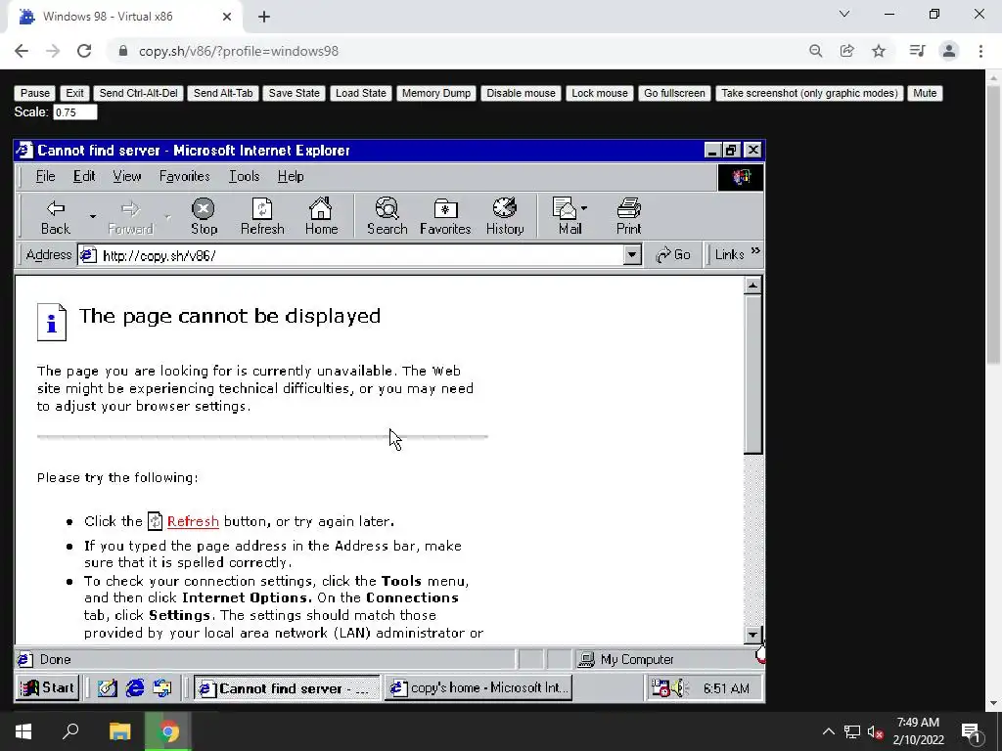Open Chrome media control icon
This screenshot has width=1002, height=751.
918,51
